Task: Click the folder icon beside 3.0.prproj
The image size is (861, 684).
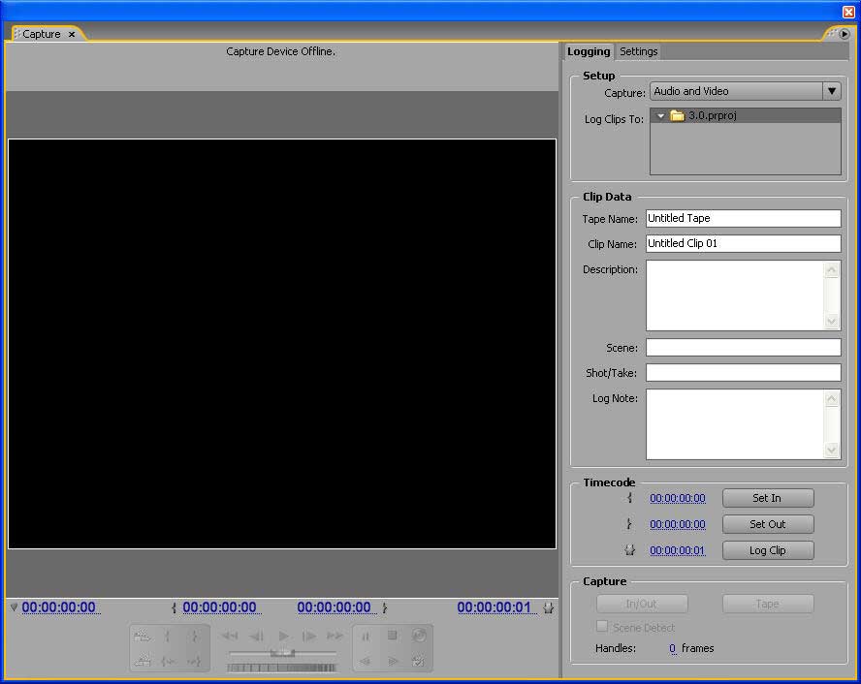Action: pyautogui.click(x=677, y=115)
